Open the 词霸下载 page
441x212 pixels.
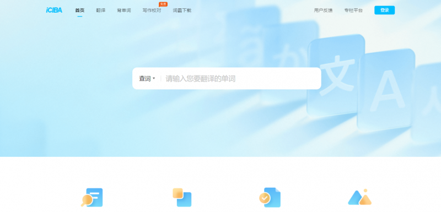click(x=182, y=10)
